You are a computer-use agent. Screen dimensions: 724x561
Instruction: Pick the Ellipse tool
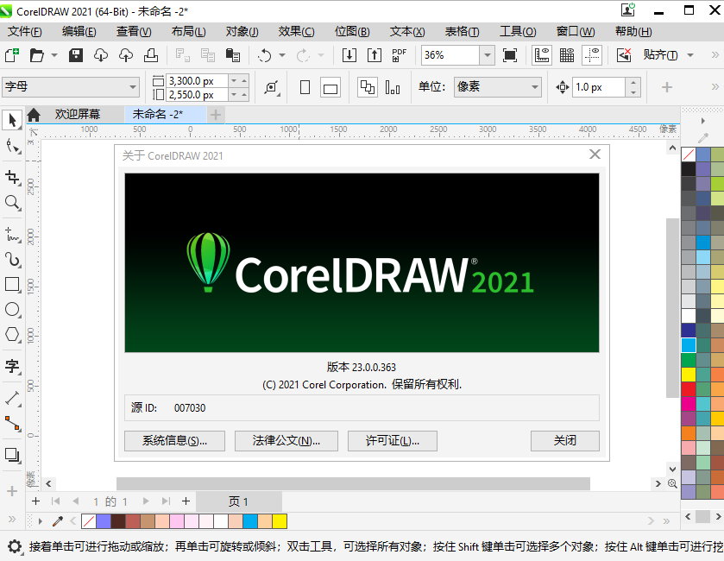(12, 309)
